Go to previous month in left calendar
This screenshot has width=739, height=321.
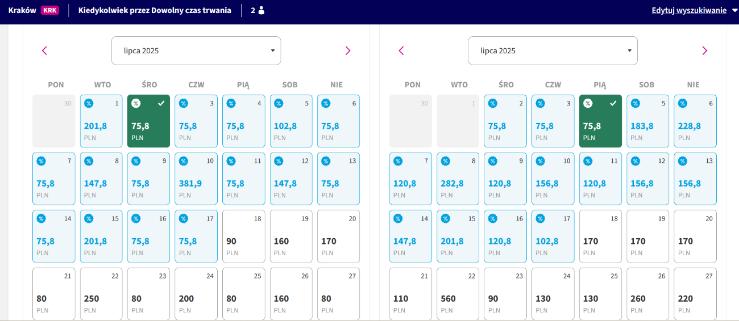coord(45,50)
